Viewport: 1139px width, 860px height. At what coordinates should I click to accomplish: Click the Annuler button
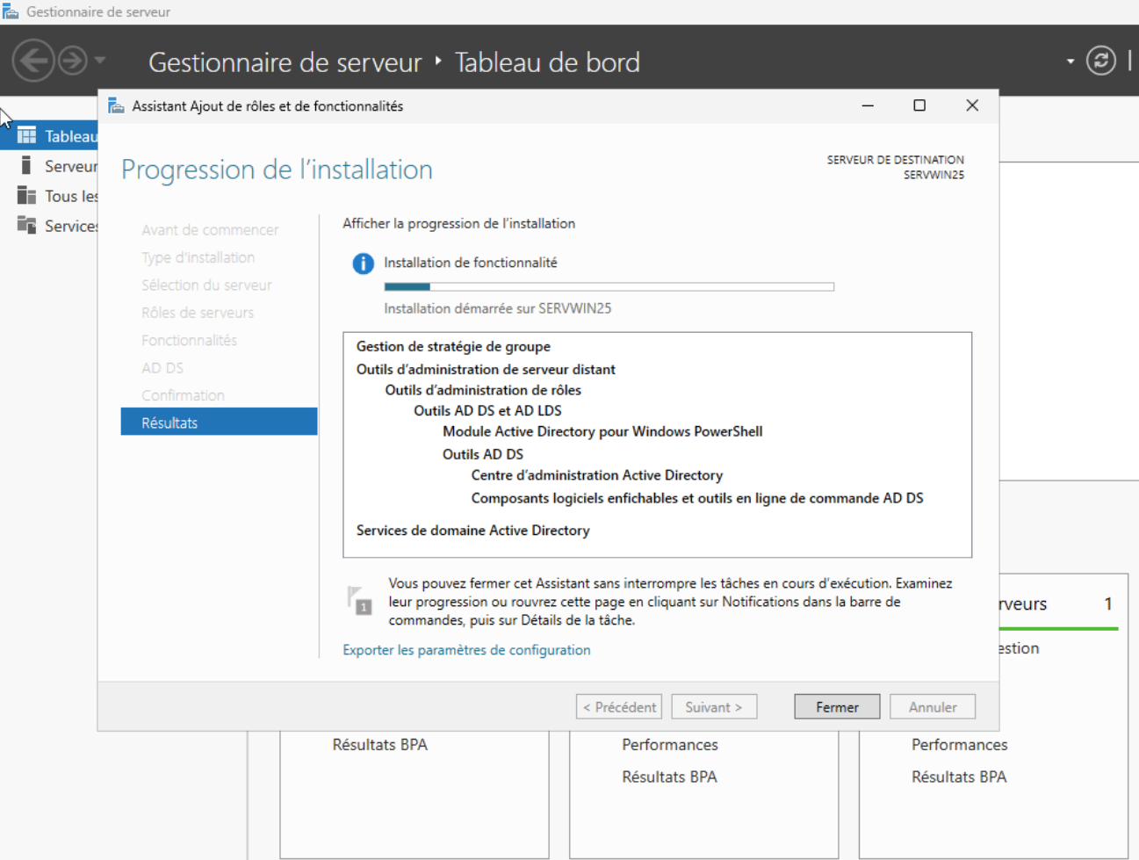click(x=932, y=707)
